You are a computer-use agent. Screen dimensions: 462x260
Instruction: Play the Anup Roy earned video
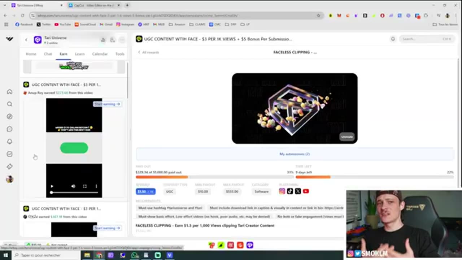coord(52,186)
